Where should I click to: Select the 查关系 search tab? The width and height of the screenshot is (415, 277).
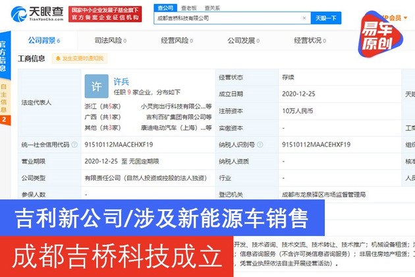pos(212,8)
